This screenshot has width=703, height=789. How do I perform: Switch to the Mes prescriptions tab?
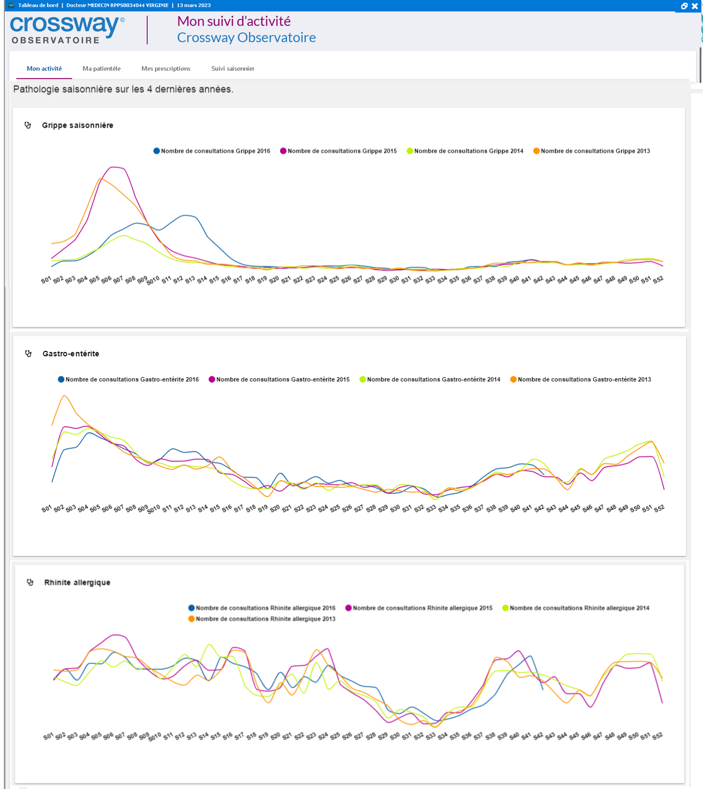pos(166,69)
